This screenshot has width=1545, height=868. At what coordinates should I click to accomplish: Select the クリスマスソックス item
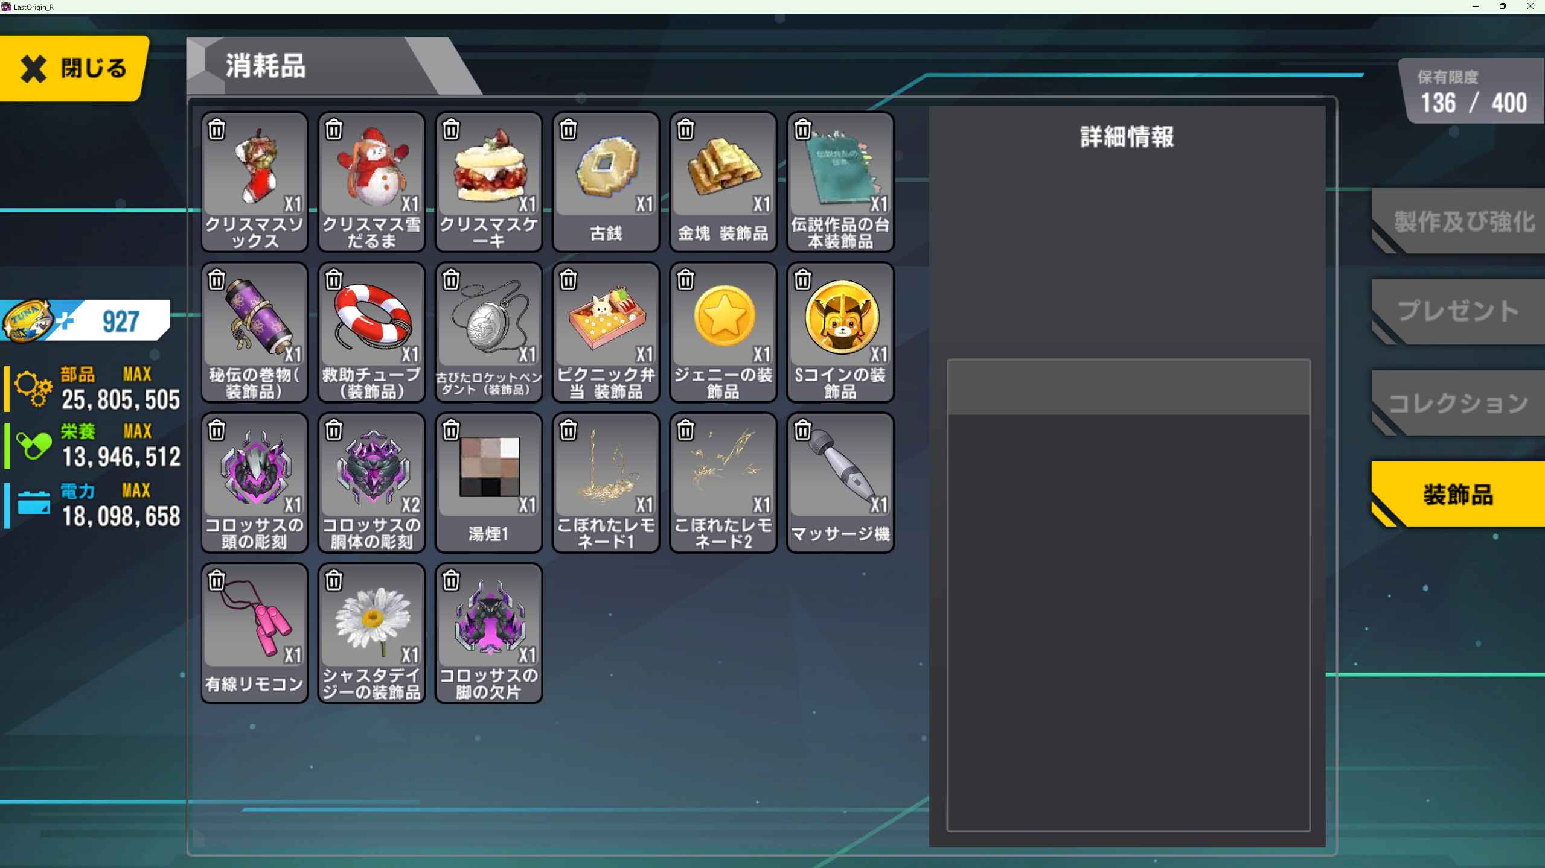(254, 181)
